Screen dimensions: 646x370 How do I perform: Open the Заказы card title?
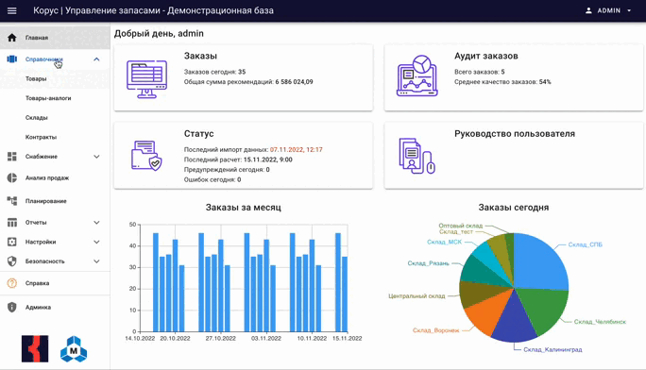pos(200,56)
